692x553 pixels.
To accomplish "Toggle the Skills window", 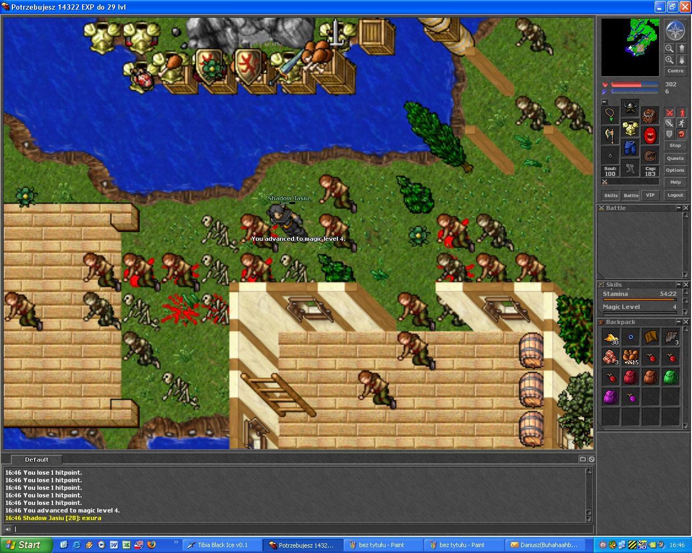I will point(611,195).
